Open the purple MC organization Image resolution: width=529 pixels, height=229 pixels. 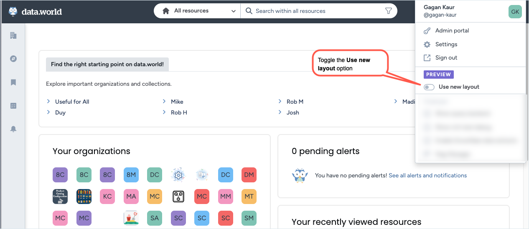pos(84,218)
